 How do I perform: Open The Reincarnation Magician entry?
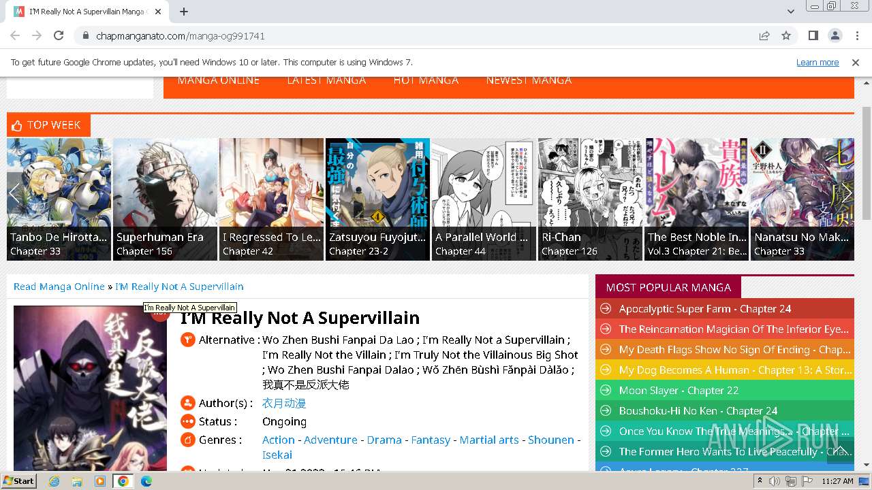pyautogui.click(x=725, y=329)
